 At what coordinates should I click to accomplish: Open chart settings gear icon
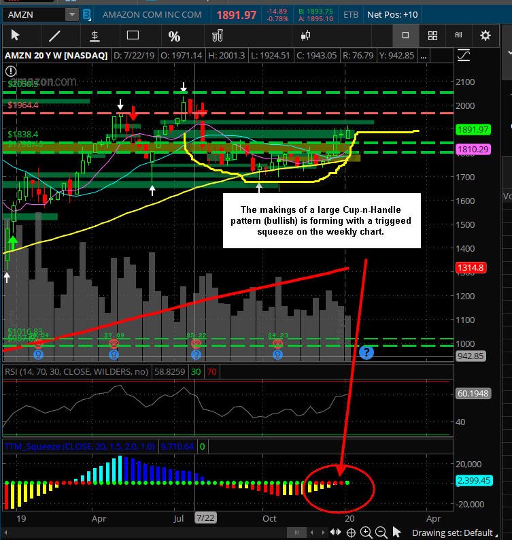485,35
